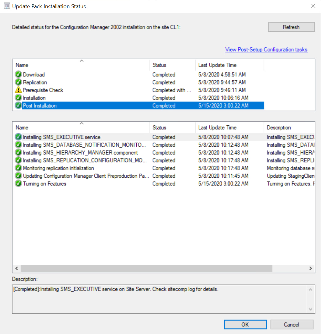The image size is (322, 334).
Task: Click the 5/8/2020 4:58:51 AM time cell
Action: coord(222,75)
